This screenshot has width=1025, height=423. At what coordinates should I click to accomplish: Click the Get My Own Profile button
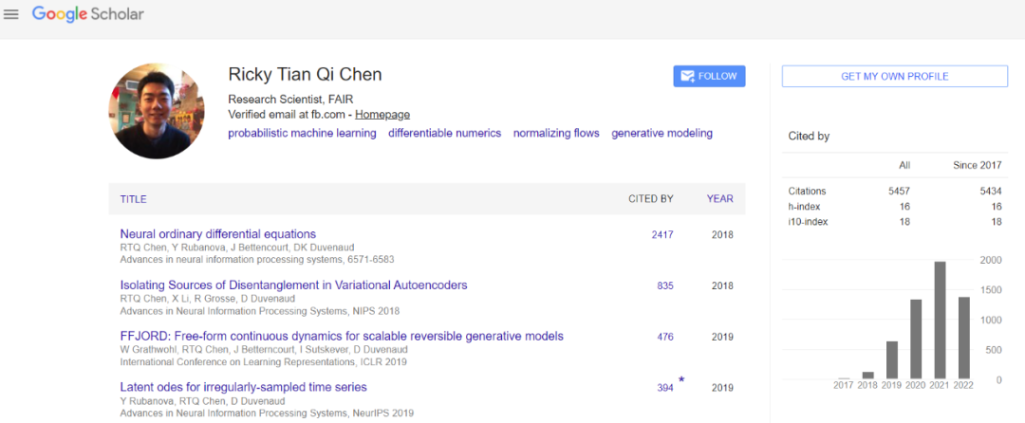click(894, 76)
